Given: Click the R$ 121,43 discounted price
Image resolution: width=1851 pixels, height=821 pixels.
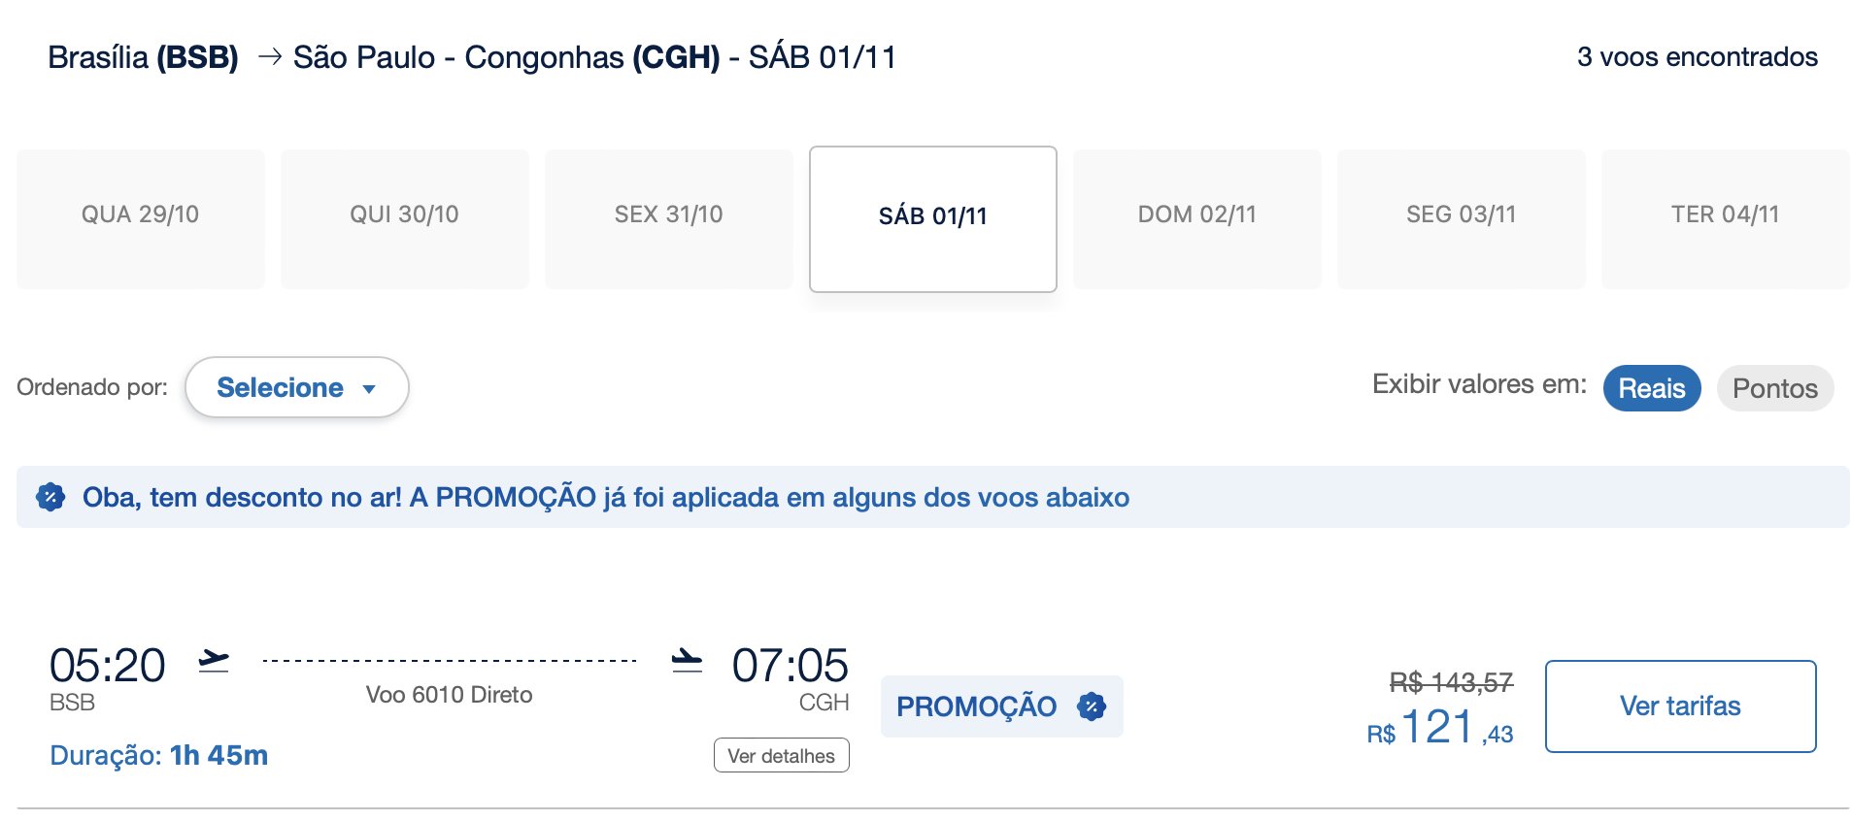Looking at the screenshot, I should pos(1440,729).
